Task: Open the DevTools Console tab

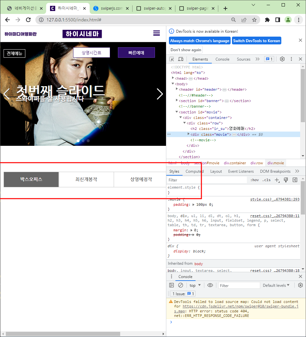Action: pyautogui.click(x=223, y=59)
